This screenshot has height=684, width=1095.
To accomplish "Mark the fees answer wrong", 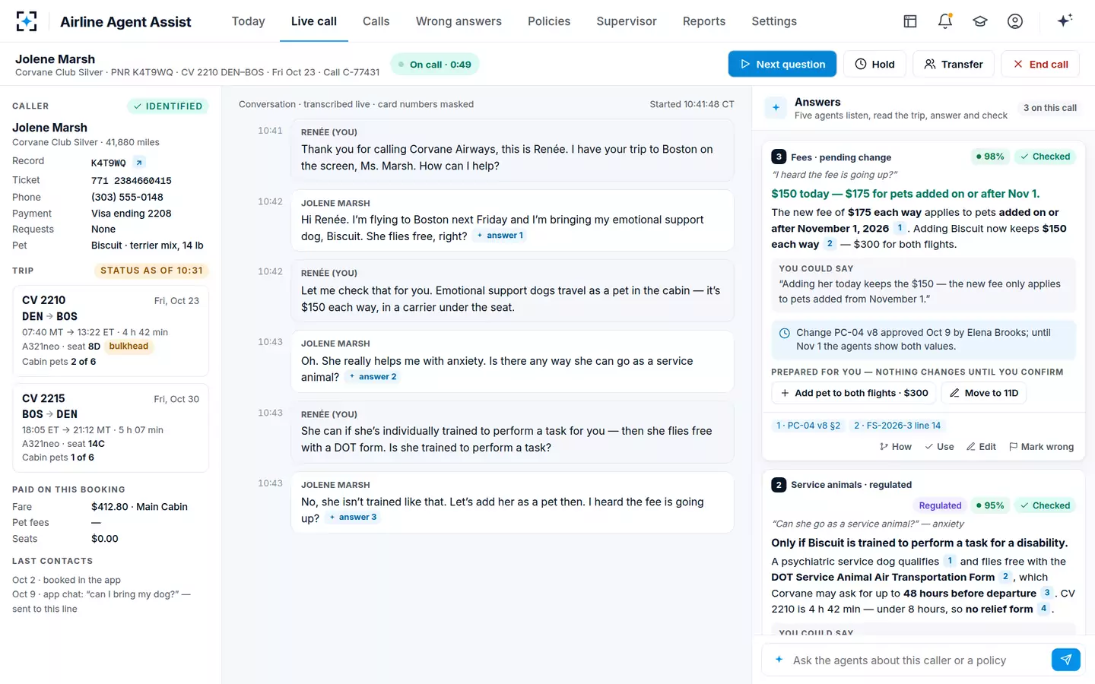I will click(x=1041, y=447).
